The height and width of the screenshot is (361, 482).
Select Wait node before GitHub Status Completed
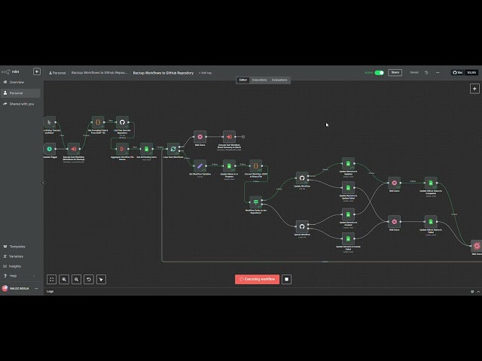pyautogui.click(x=394, y=183)
